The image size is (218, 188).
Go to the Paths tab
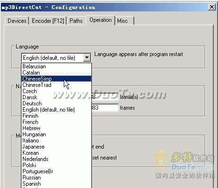pyautogui.click(x=76, y=21)
